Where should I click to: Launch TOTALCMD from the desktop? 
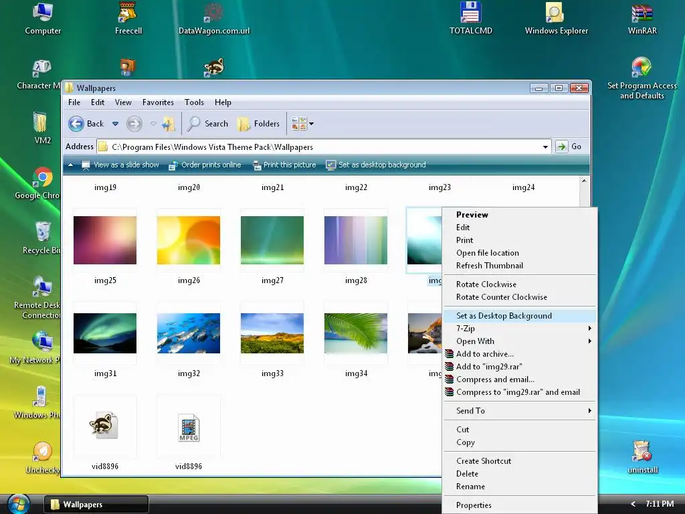coord(470,18)
